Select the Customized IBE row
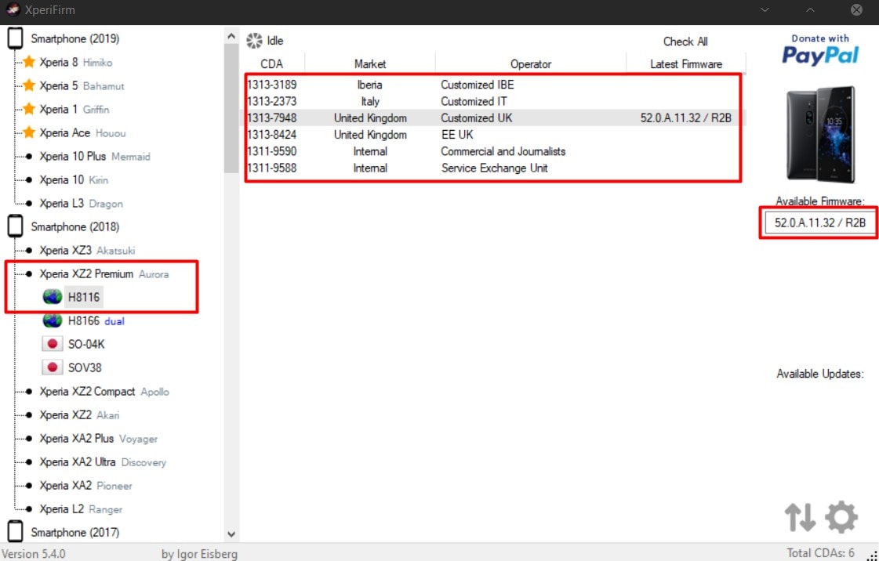The height and width of the screenshot is (561, 879). [495, 85]
